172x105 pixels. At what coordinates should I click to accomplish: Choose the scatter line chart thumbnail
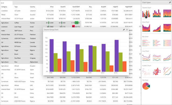point(167,71)
